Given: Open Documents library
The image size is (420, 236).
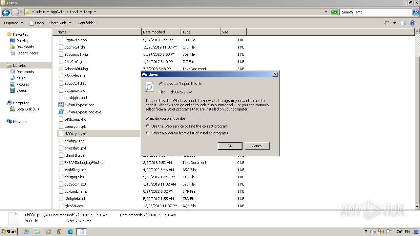Looking at the screenshot, I should click(25, 72).
